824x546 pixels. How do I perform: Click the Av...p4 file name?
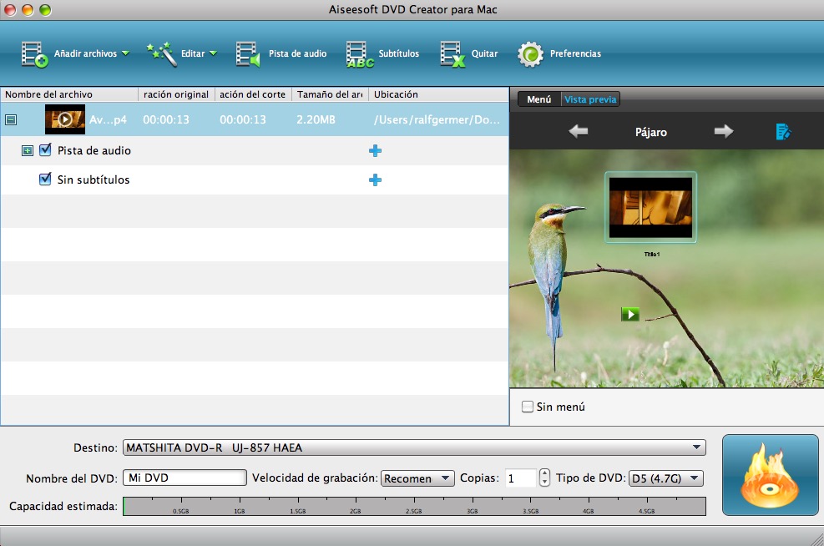coord(108,120)
